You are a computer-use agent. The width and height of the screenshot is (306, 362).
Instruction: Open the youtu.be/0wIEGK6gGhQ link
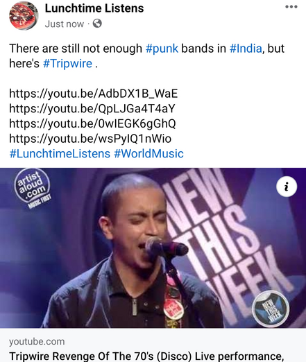tap(92, 123)
